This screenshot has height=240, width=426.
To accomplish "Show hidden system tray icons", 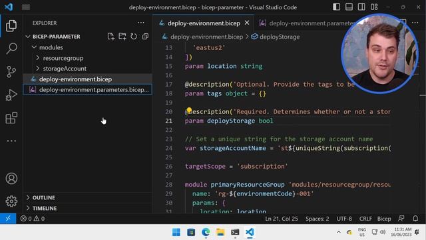I will click(x=339, y=232).
